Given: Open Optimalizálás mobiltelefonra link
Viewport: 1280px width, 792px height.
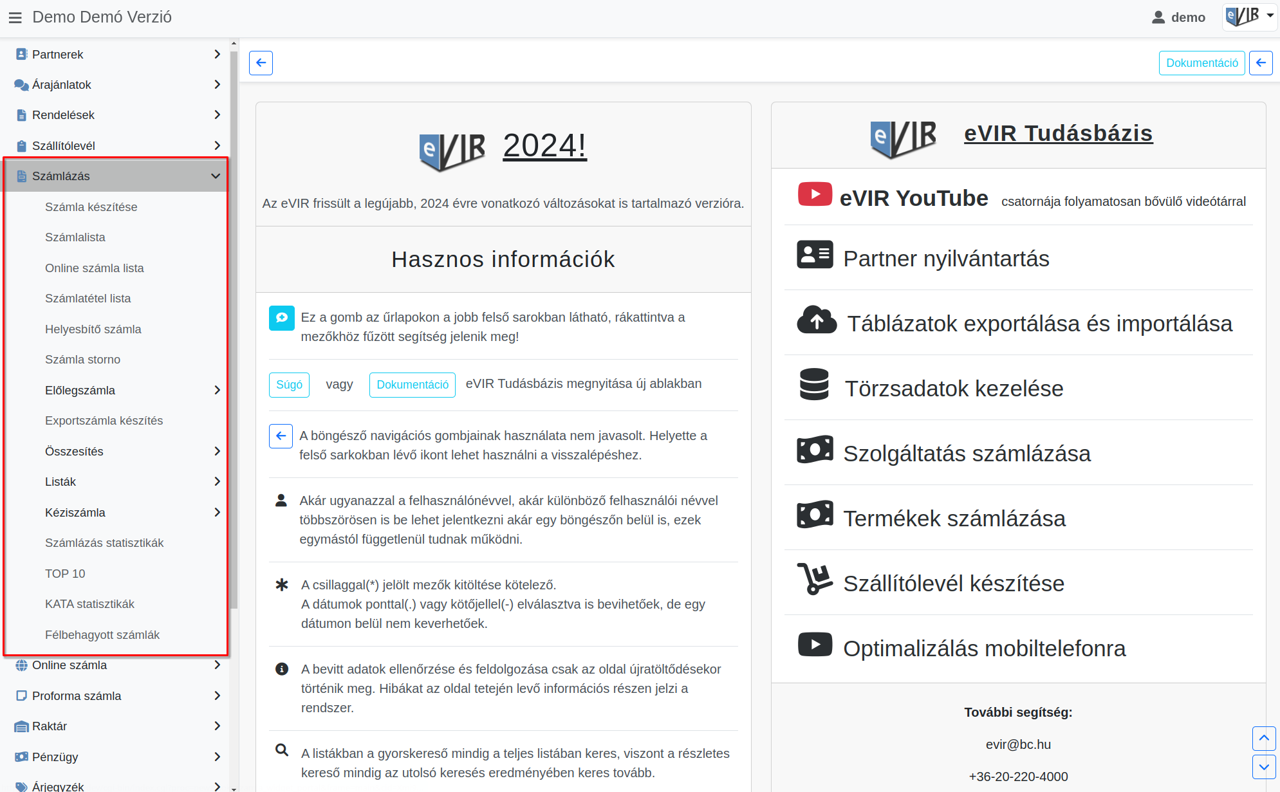Looking at the screenshot, I should (x=984, y=649).
